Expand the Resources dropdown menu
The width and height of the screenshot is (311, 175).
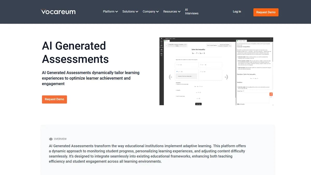tap(172, 11)
